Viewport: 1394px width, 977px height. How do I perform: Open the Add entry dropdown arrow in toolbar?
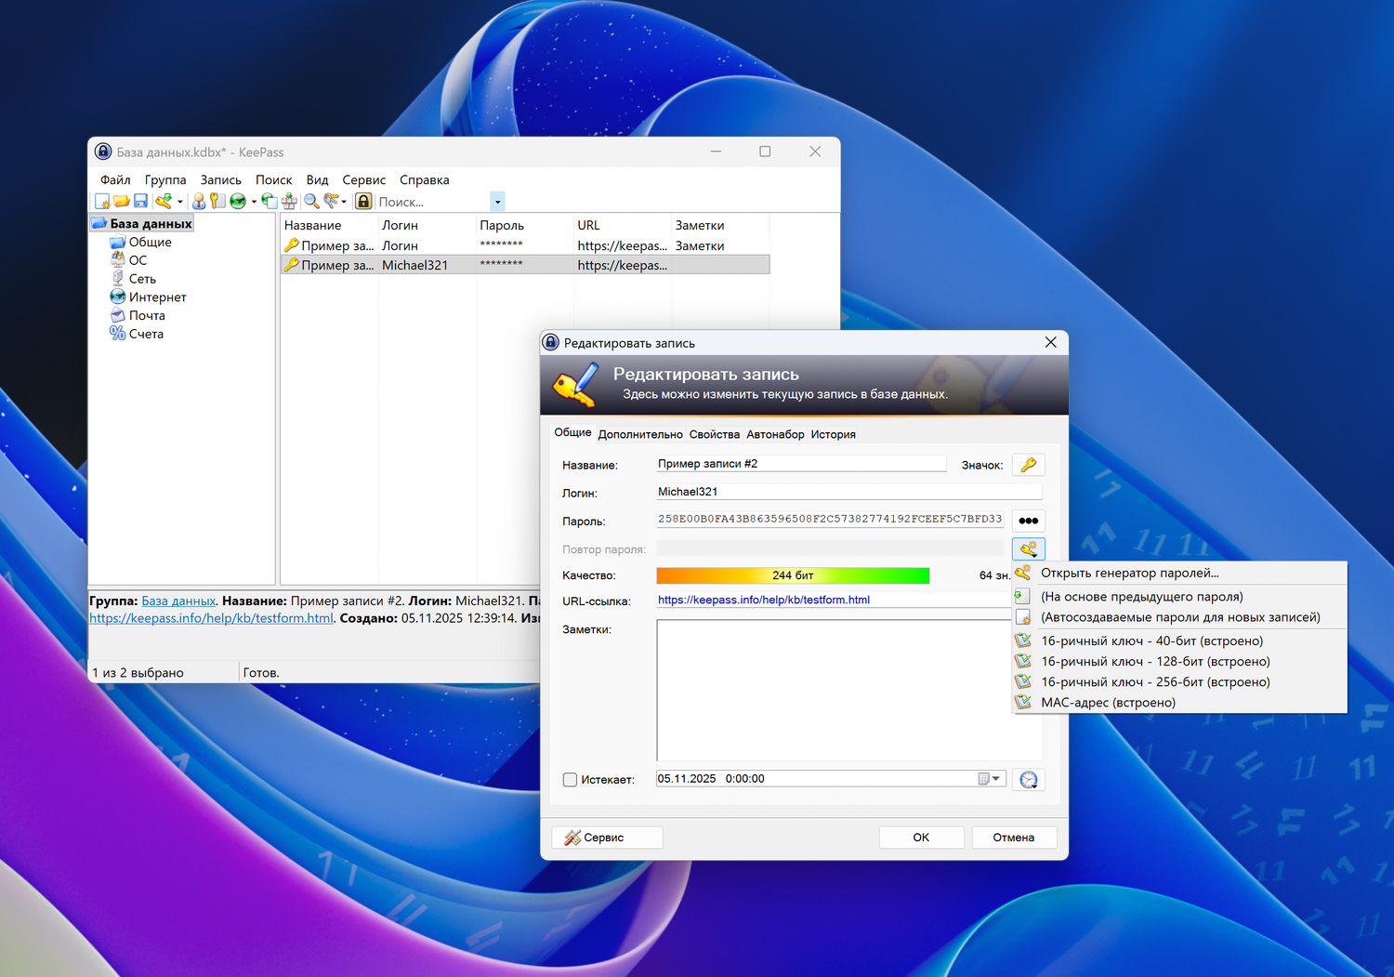(x=180, y=202)
